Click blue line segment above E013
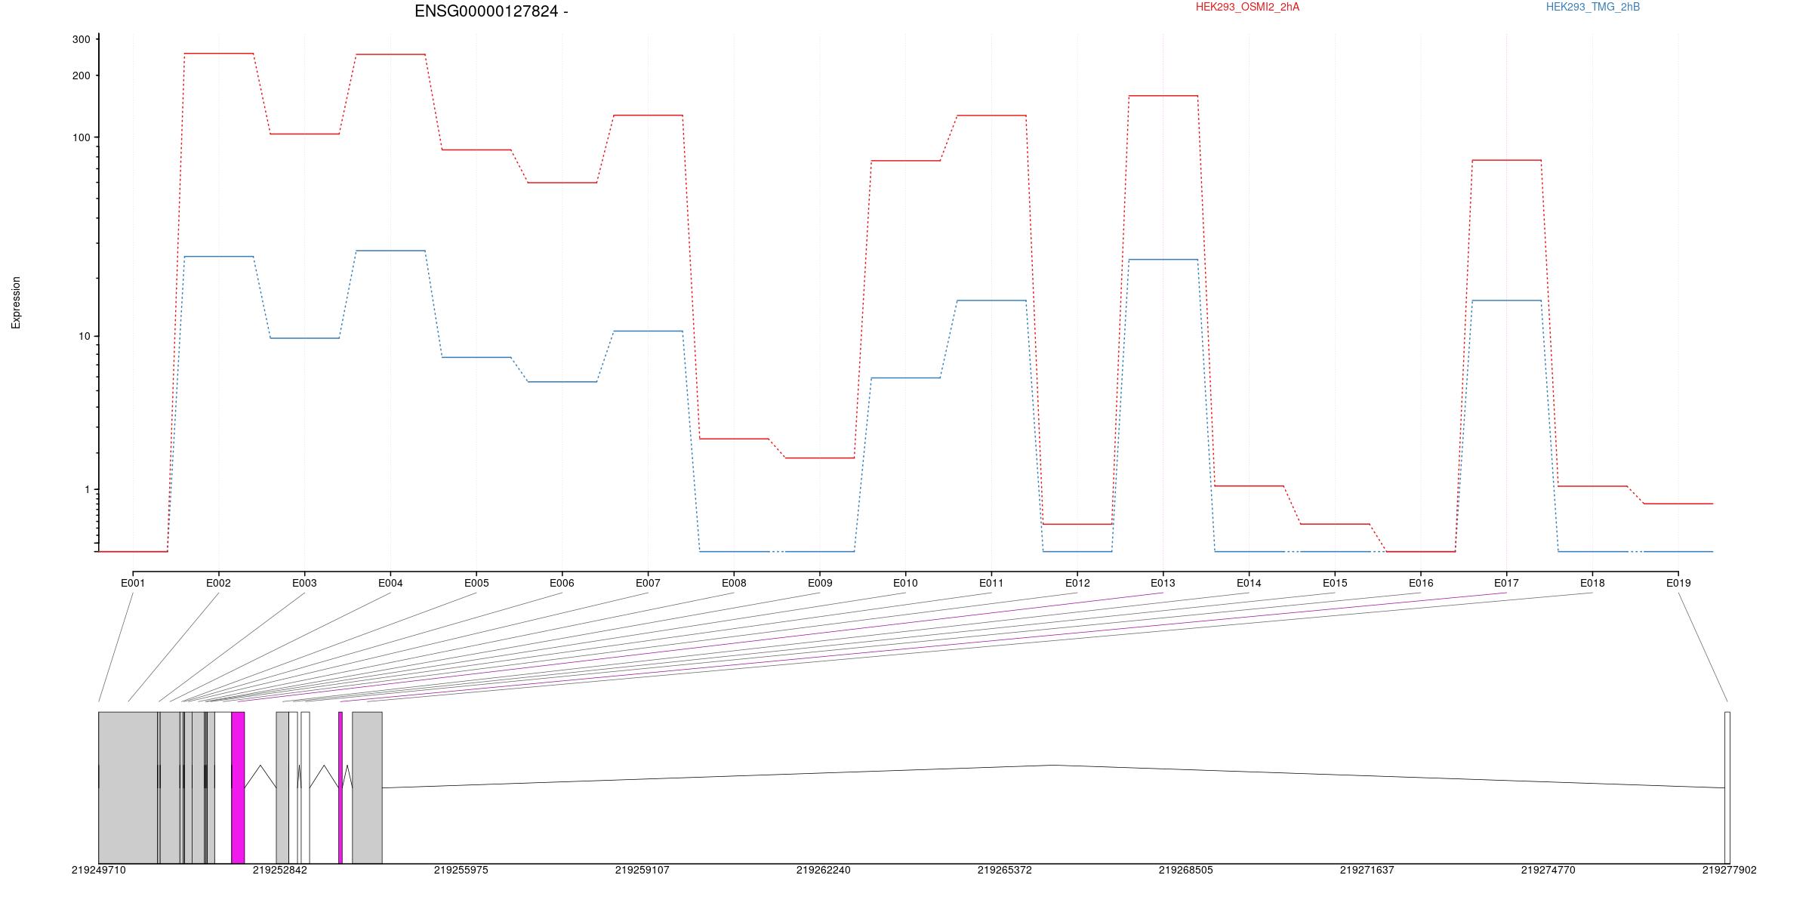Screen dimensions: 1812x906 (x=1163, y=260)
